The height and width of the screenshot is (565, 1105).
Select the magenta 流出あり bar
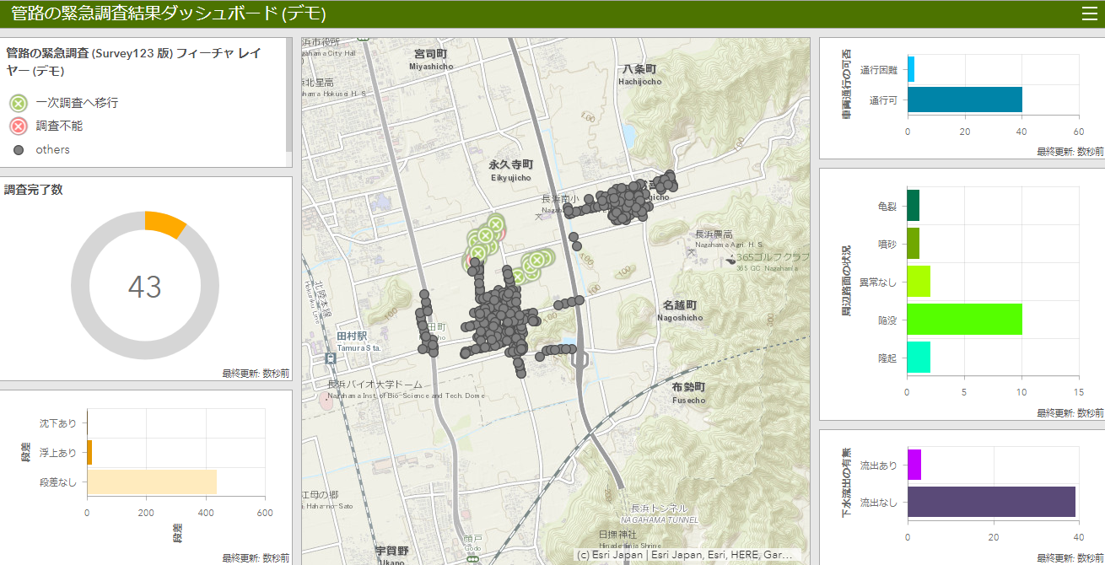(914, 465)
